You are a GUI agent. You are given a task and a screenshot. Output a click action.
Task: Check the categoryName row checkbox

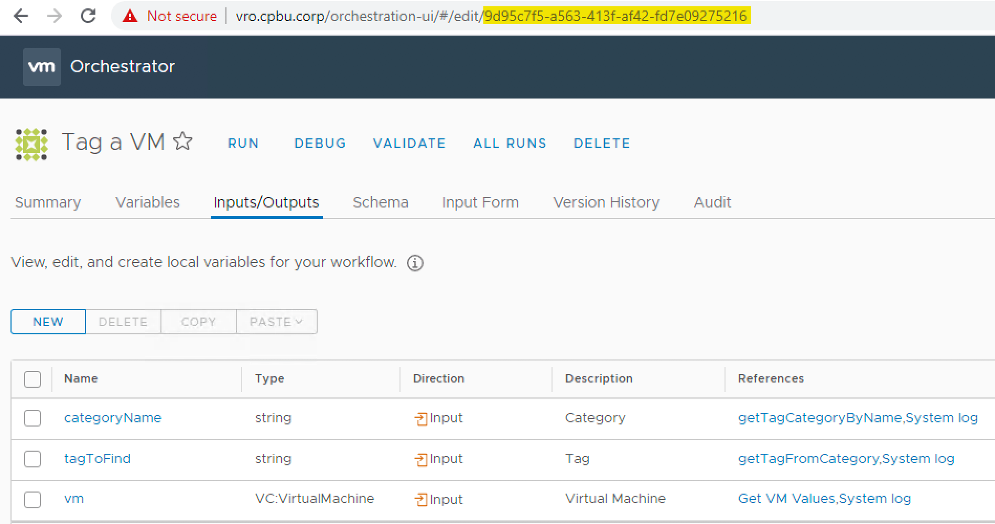coord(33,418)
